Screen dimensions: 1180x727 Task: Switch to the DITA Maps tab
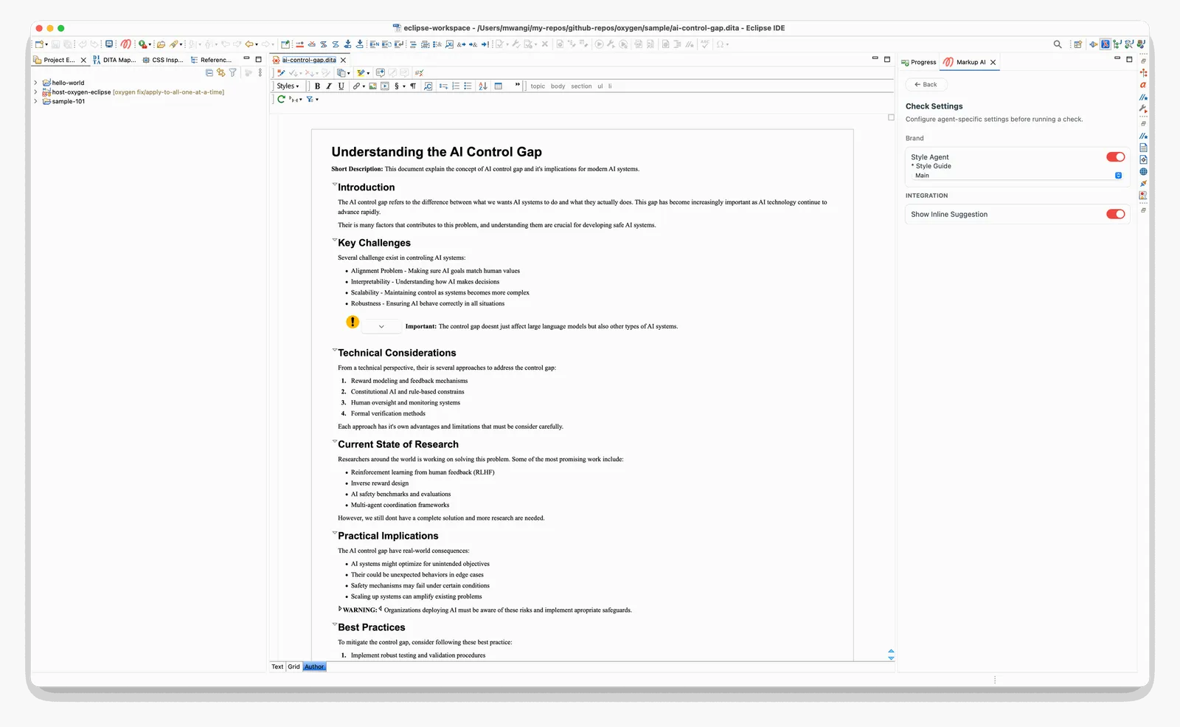pos(114,60)
